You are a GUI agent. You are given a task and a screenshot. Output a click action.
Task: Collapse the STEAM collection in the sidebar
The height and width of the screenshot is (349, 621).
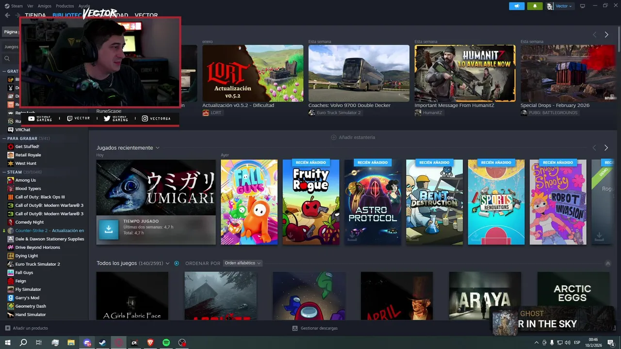(x=4, y=172)
